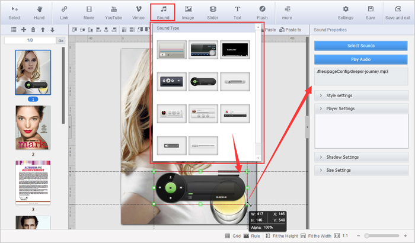Click the zoom slider handle
Viewport: 415px width, 243px height.
pos(368,236)
